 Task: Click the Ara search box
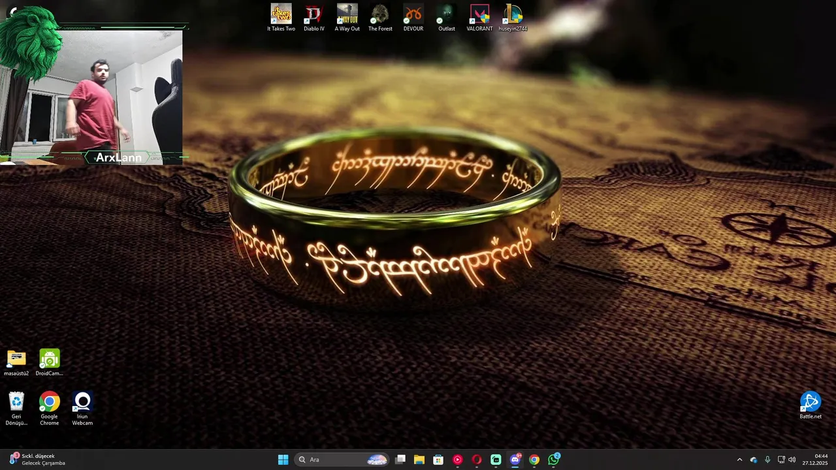click(x=342, y=460)
